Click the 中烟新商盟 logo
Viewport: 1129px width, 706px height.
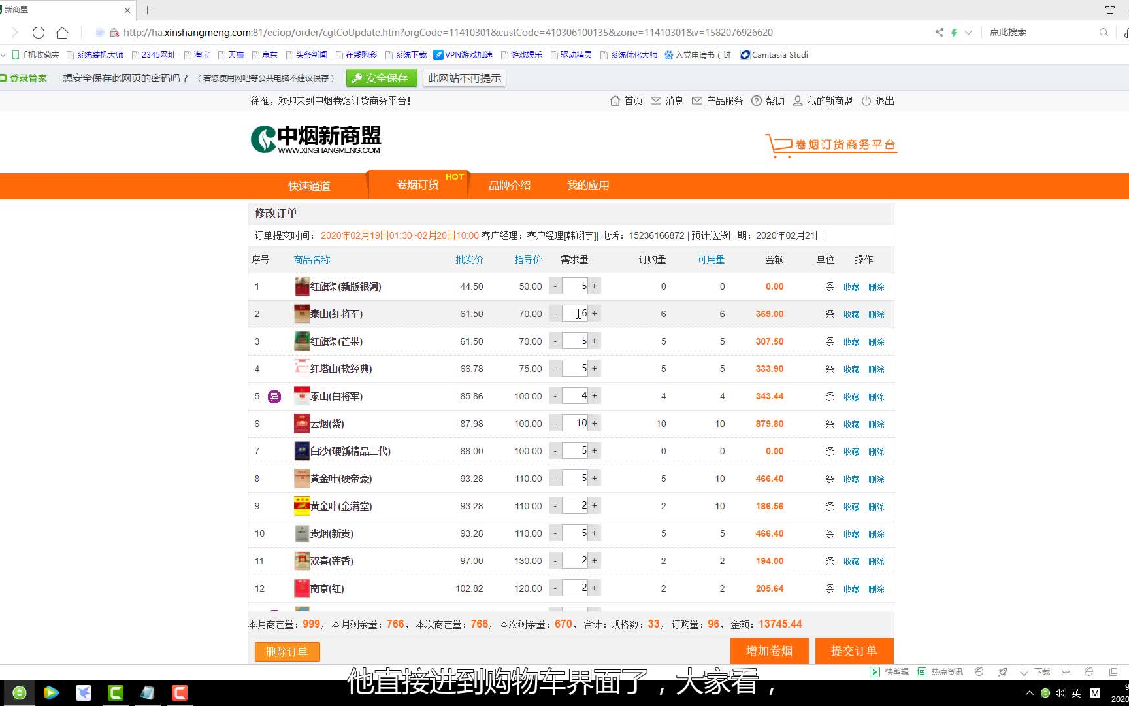point(316,139)
